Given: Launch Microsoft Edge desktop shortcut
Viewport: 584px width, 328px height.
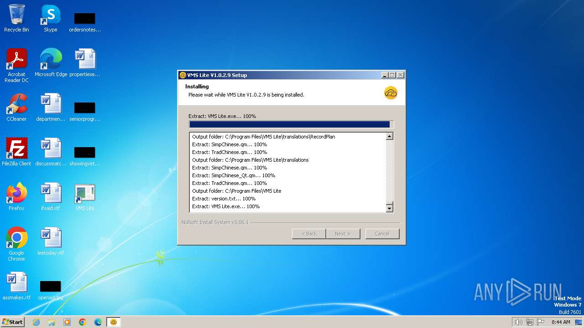Looking at the screenshot, I should pos(51,63).
